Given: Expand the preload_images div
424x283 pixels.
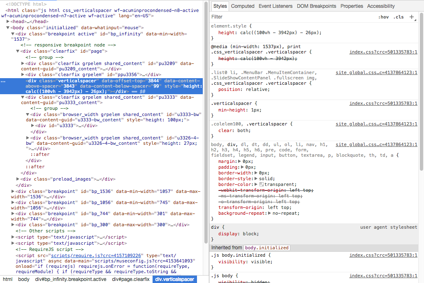Looking at the screenshot, I should tap(18, 179).
